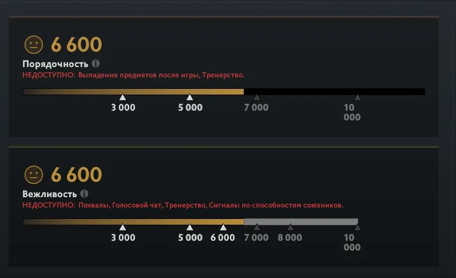This screenshot has width=456, height=278.
Task: Click the Вежливость heading label
Action: 50,194
